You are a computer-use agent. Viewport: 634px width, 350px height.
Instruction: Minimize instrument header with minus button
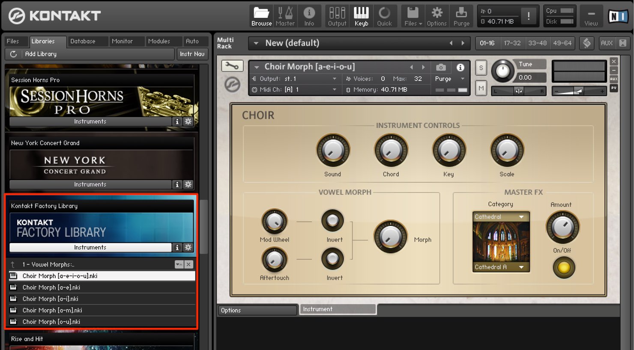614,70
